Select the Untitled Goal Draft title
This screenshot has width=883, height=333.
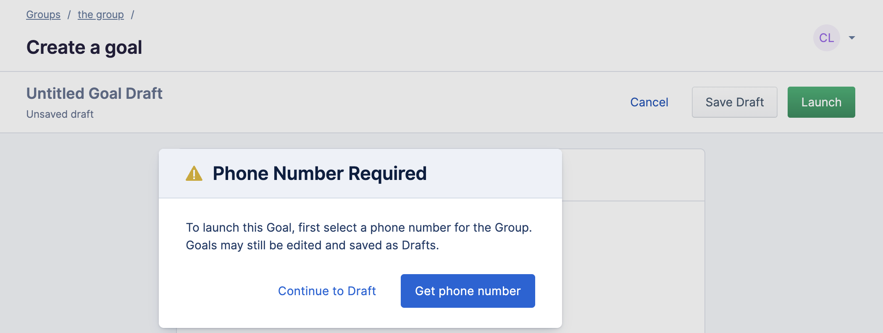coord(95,93)
